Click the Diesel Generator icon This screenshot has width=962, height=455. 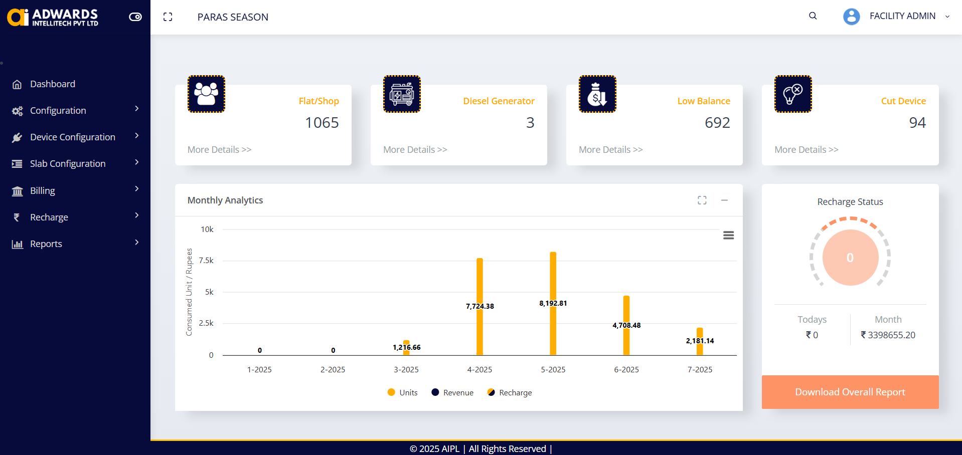402,94
